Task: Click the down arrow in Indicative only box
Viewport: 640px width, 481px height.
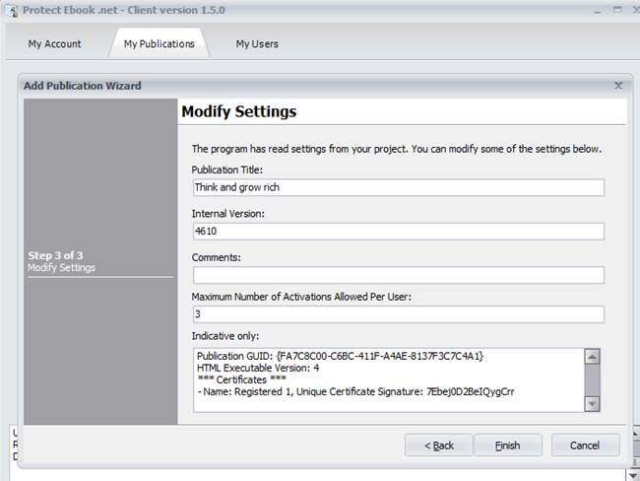Action: click(592, 404)
